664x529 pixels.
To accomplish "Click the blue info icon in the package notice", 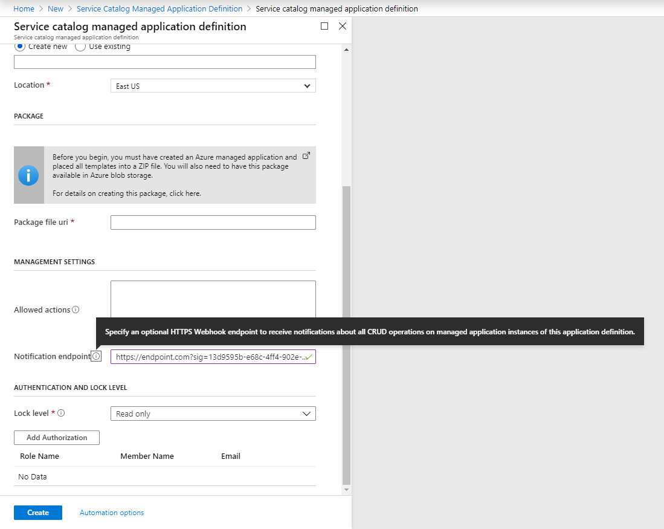I will 28,175.
